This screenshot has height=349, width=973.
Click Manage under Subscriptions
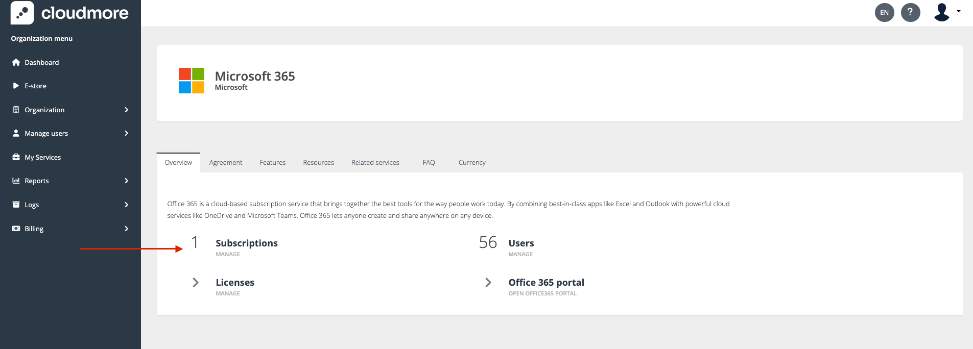(228, 254)
